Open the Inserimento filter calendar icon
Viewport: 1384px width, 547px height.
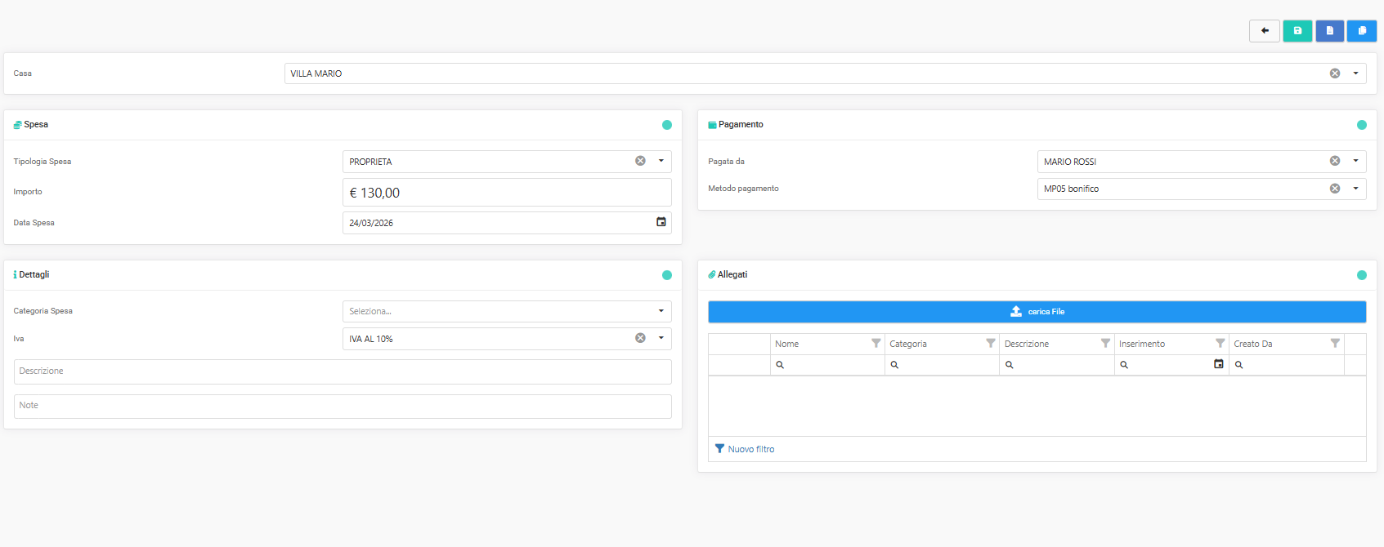pos(1218,364)
